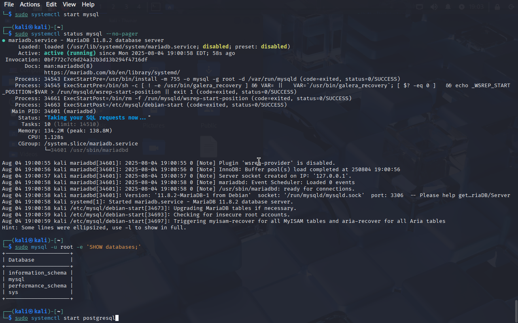Click 'information_schema' database row
The width and height of the screenshot is (518, 323).
click(x=38, y=273)
